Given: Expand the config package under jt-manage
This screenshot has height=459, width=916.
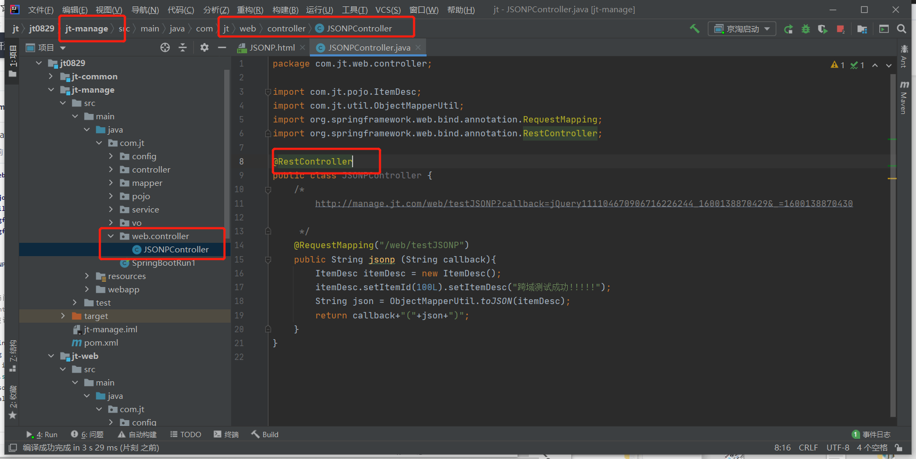Looking at the screenshot, I should point(111,156).
